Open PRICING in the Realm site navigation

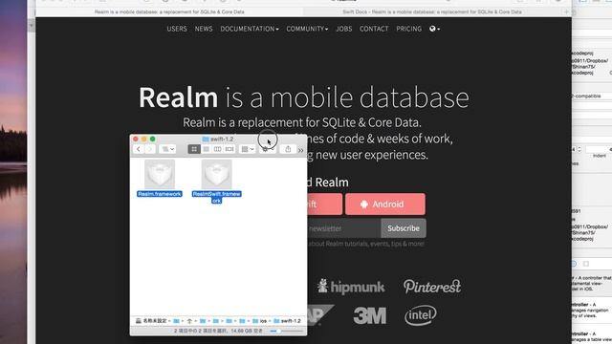tap(408, 29)
